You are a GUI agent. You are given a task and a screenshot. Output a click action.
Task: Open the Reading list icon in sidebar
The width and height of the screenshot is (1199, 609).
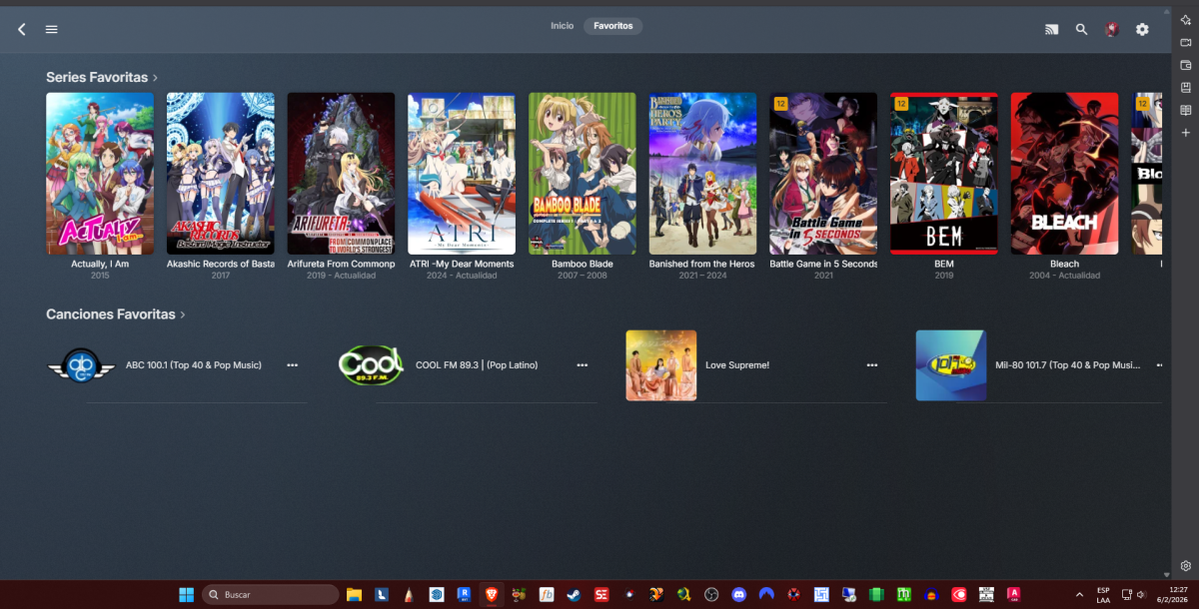pos(1186,110)
